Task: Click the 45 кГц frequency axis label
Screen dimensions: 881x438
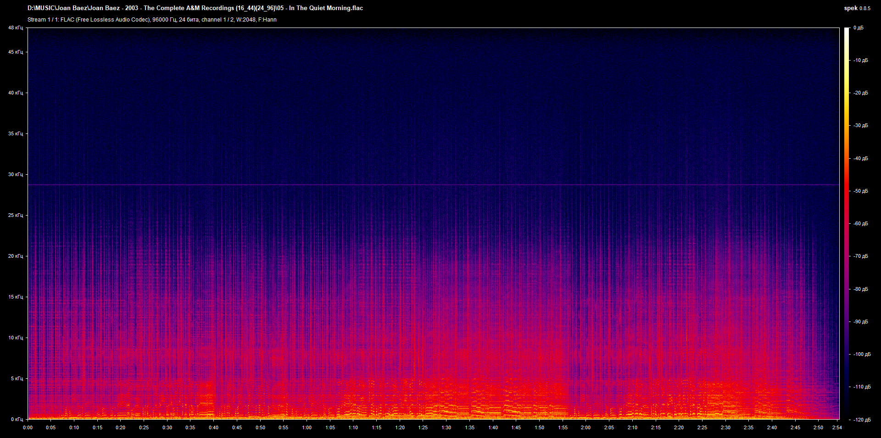Action: pyautogui.click(x=16, y=52)
